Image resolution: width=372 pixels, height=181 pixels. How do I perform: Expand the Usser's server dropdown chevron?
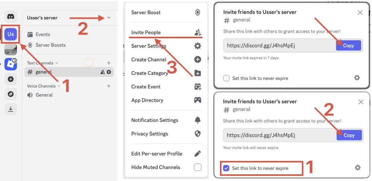pyautogui.click(x=109, y=17)
